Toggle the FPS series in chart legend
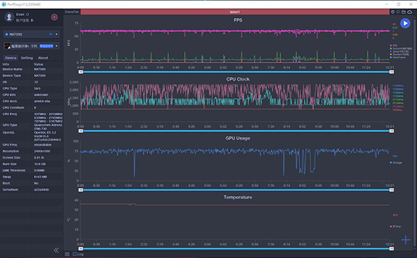This screenshot has height=258, width=417. click(394, 45)
